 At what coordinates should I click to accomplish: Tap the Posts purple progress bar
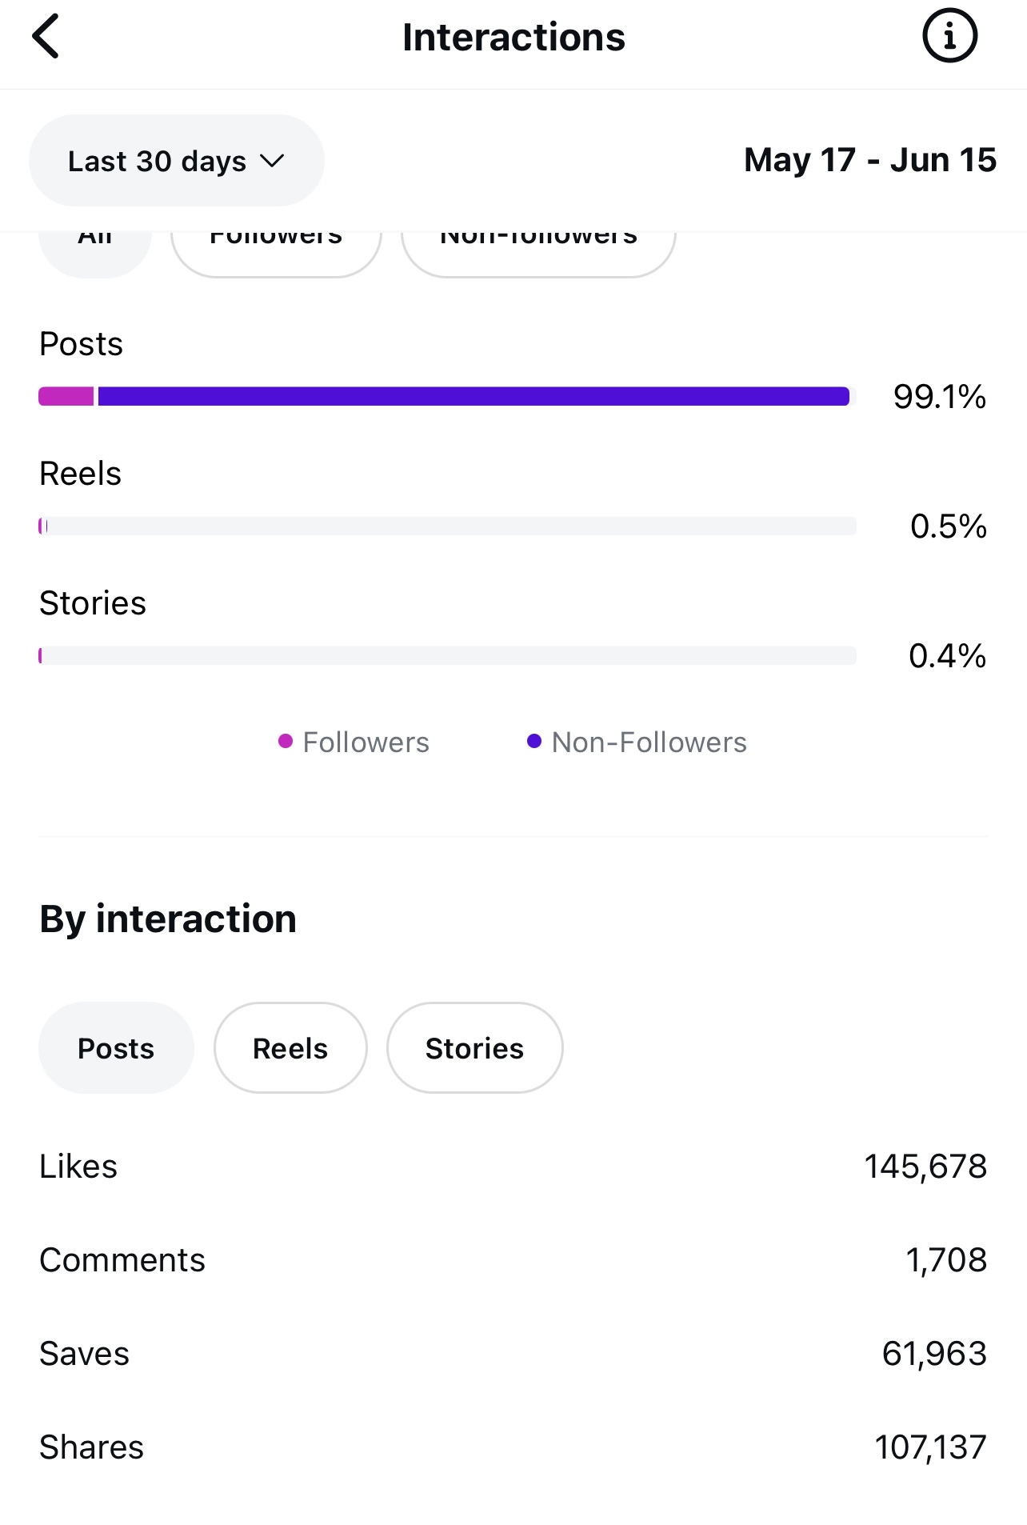pos(472,397)
